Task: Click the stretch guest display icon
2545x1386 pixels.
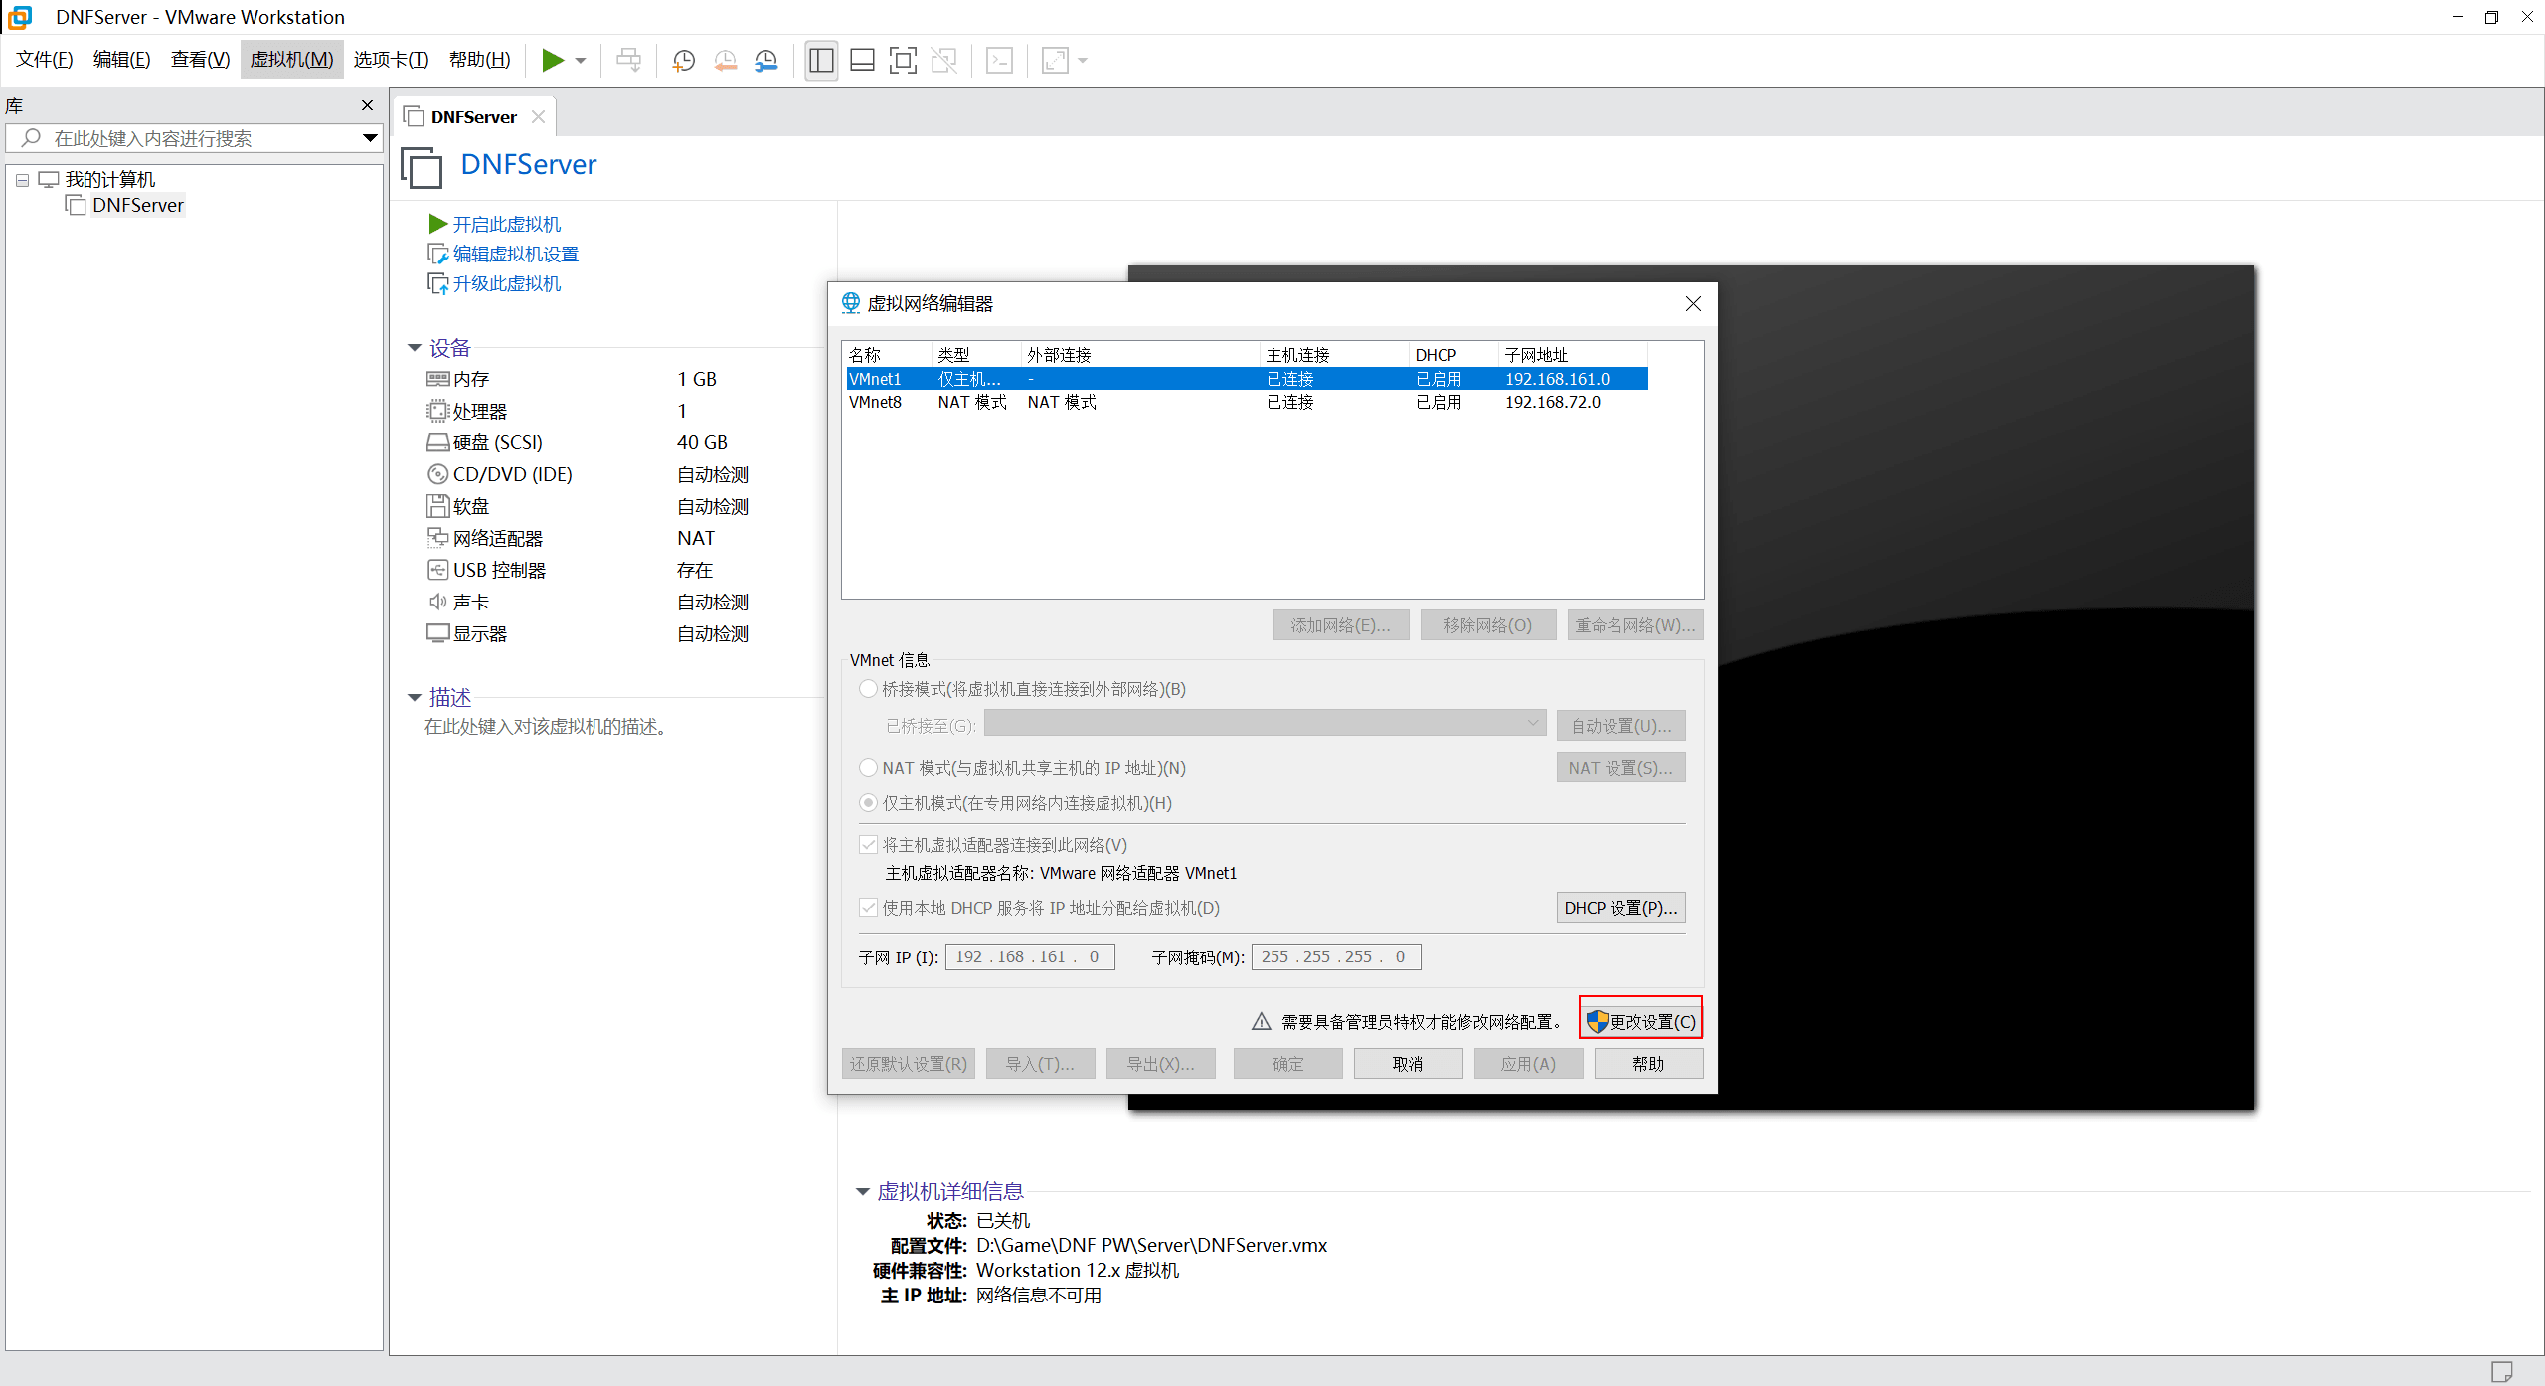Action: coord(1055,61)
